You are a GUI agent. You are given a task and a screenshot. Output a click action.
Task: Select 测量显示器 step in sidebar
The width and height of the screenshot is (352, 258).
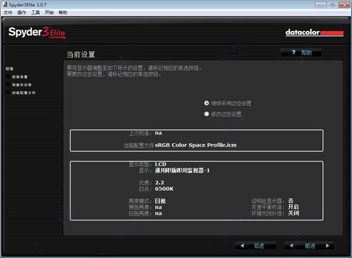22,85
